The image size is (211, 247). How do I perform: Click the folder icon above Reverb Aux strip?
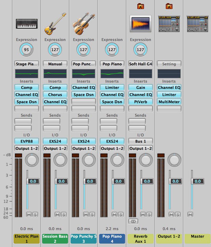pos(141,6)
